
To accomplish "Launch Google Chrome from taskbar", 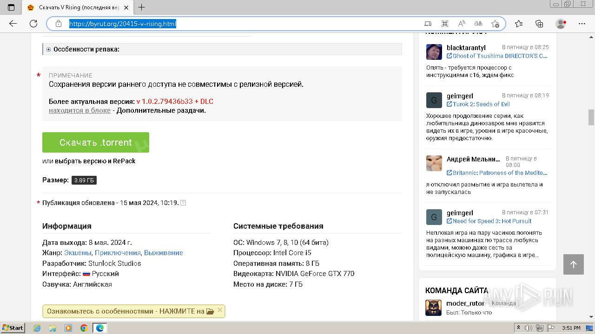I will 84,328.
